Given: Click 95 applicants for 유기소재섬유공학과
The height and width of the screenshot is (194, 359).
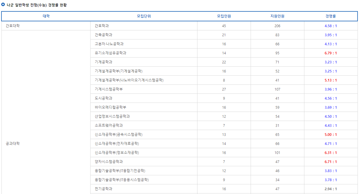Looking at the screenshot, I should click(x=277, y=53).
